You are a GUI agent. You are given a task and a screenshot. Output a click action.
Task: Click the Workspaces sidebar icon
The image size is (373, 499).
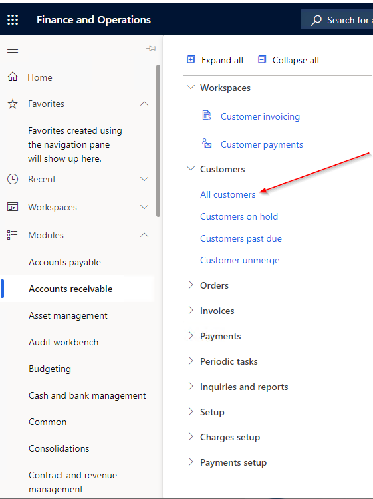(x=13, y=207)
